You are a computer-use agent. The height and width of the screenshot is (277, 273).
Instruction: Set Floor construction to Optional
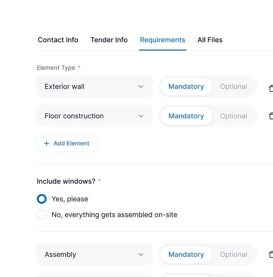pos(233,116)
